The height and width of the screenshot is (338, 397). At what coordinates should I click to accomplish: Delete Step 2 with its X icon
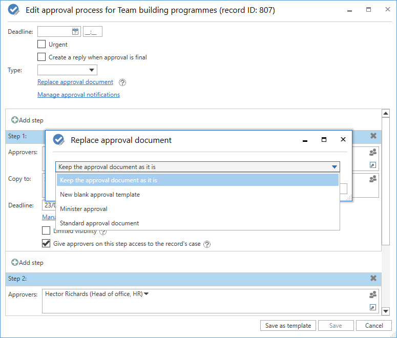click(373, 278)
